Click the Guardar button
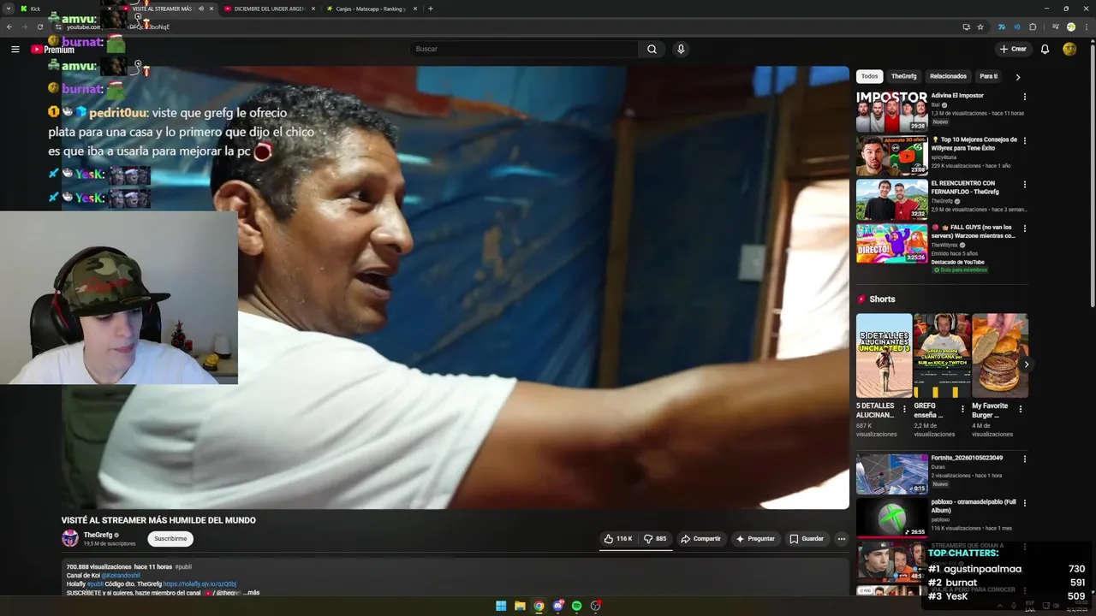The width and height of the screenshot is (1096, 616). [807, 538]
